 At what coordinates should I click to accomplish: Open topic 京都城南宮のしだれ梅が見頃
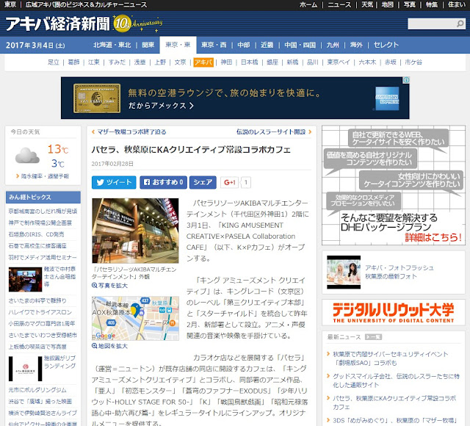point(43,212)
